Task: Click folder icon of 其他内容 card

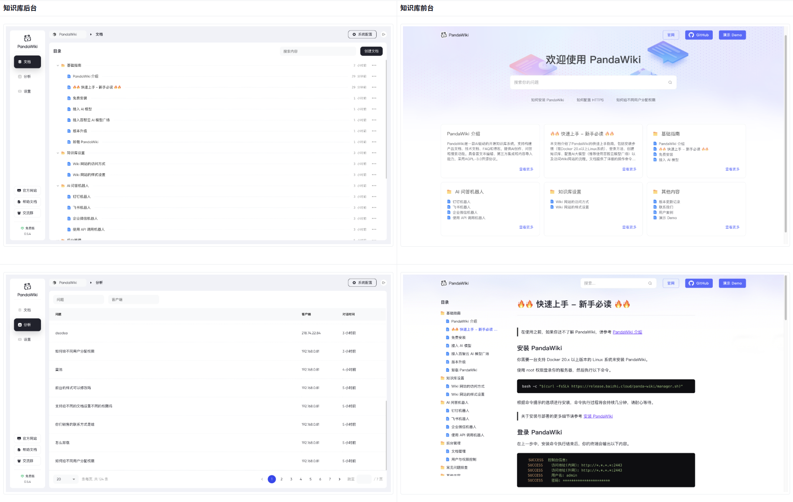Action: 655,192
